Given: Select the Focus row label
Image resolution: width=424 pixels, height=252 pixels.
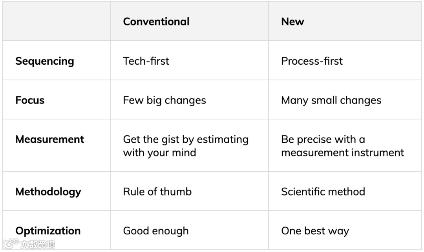Looking at the screenshot, I should coord(30,100).
